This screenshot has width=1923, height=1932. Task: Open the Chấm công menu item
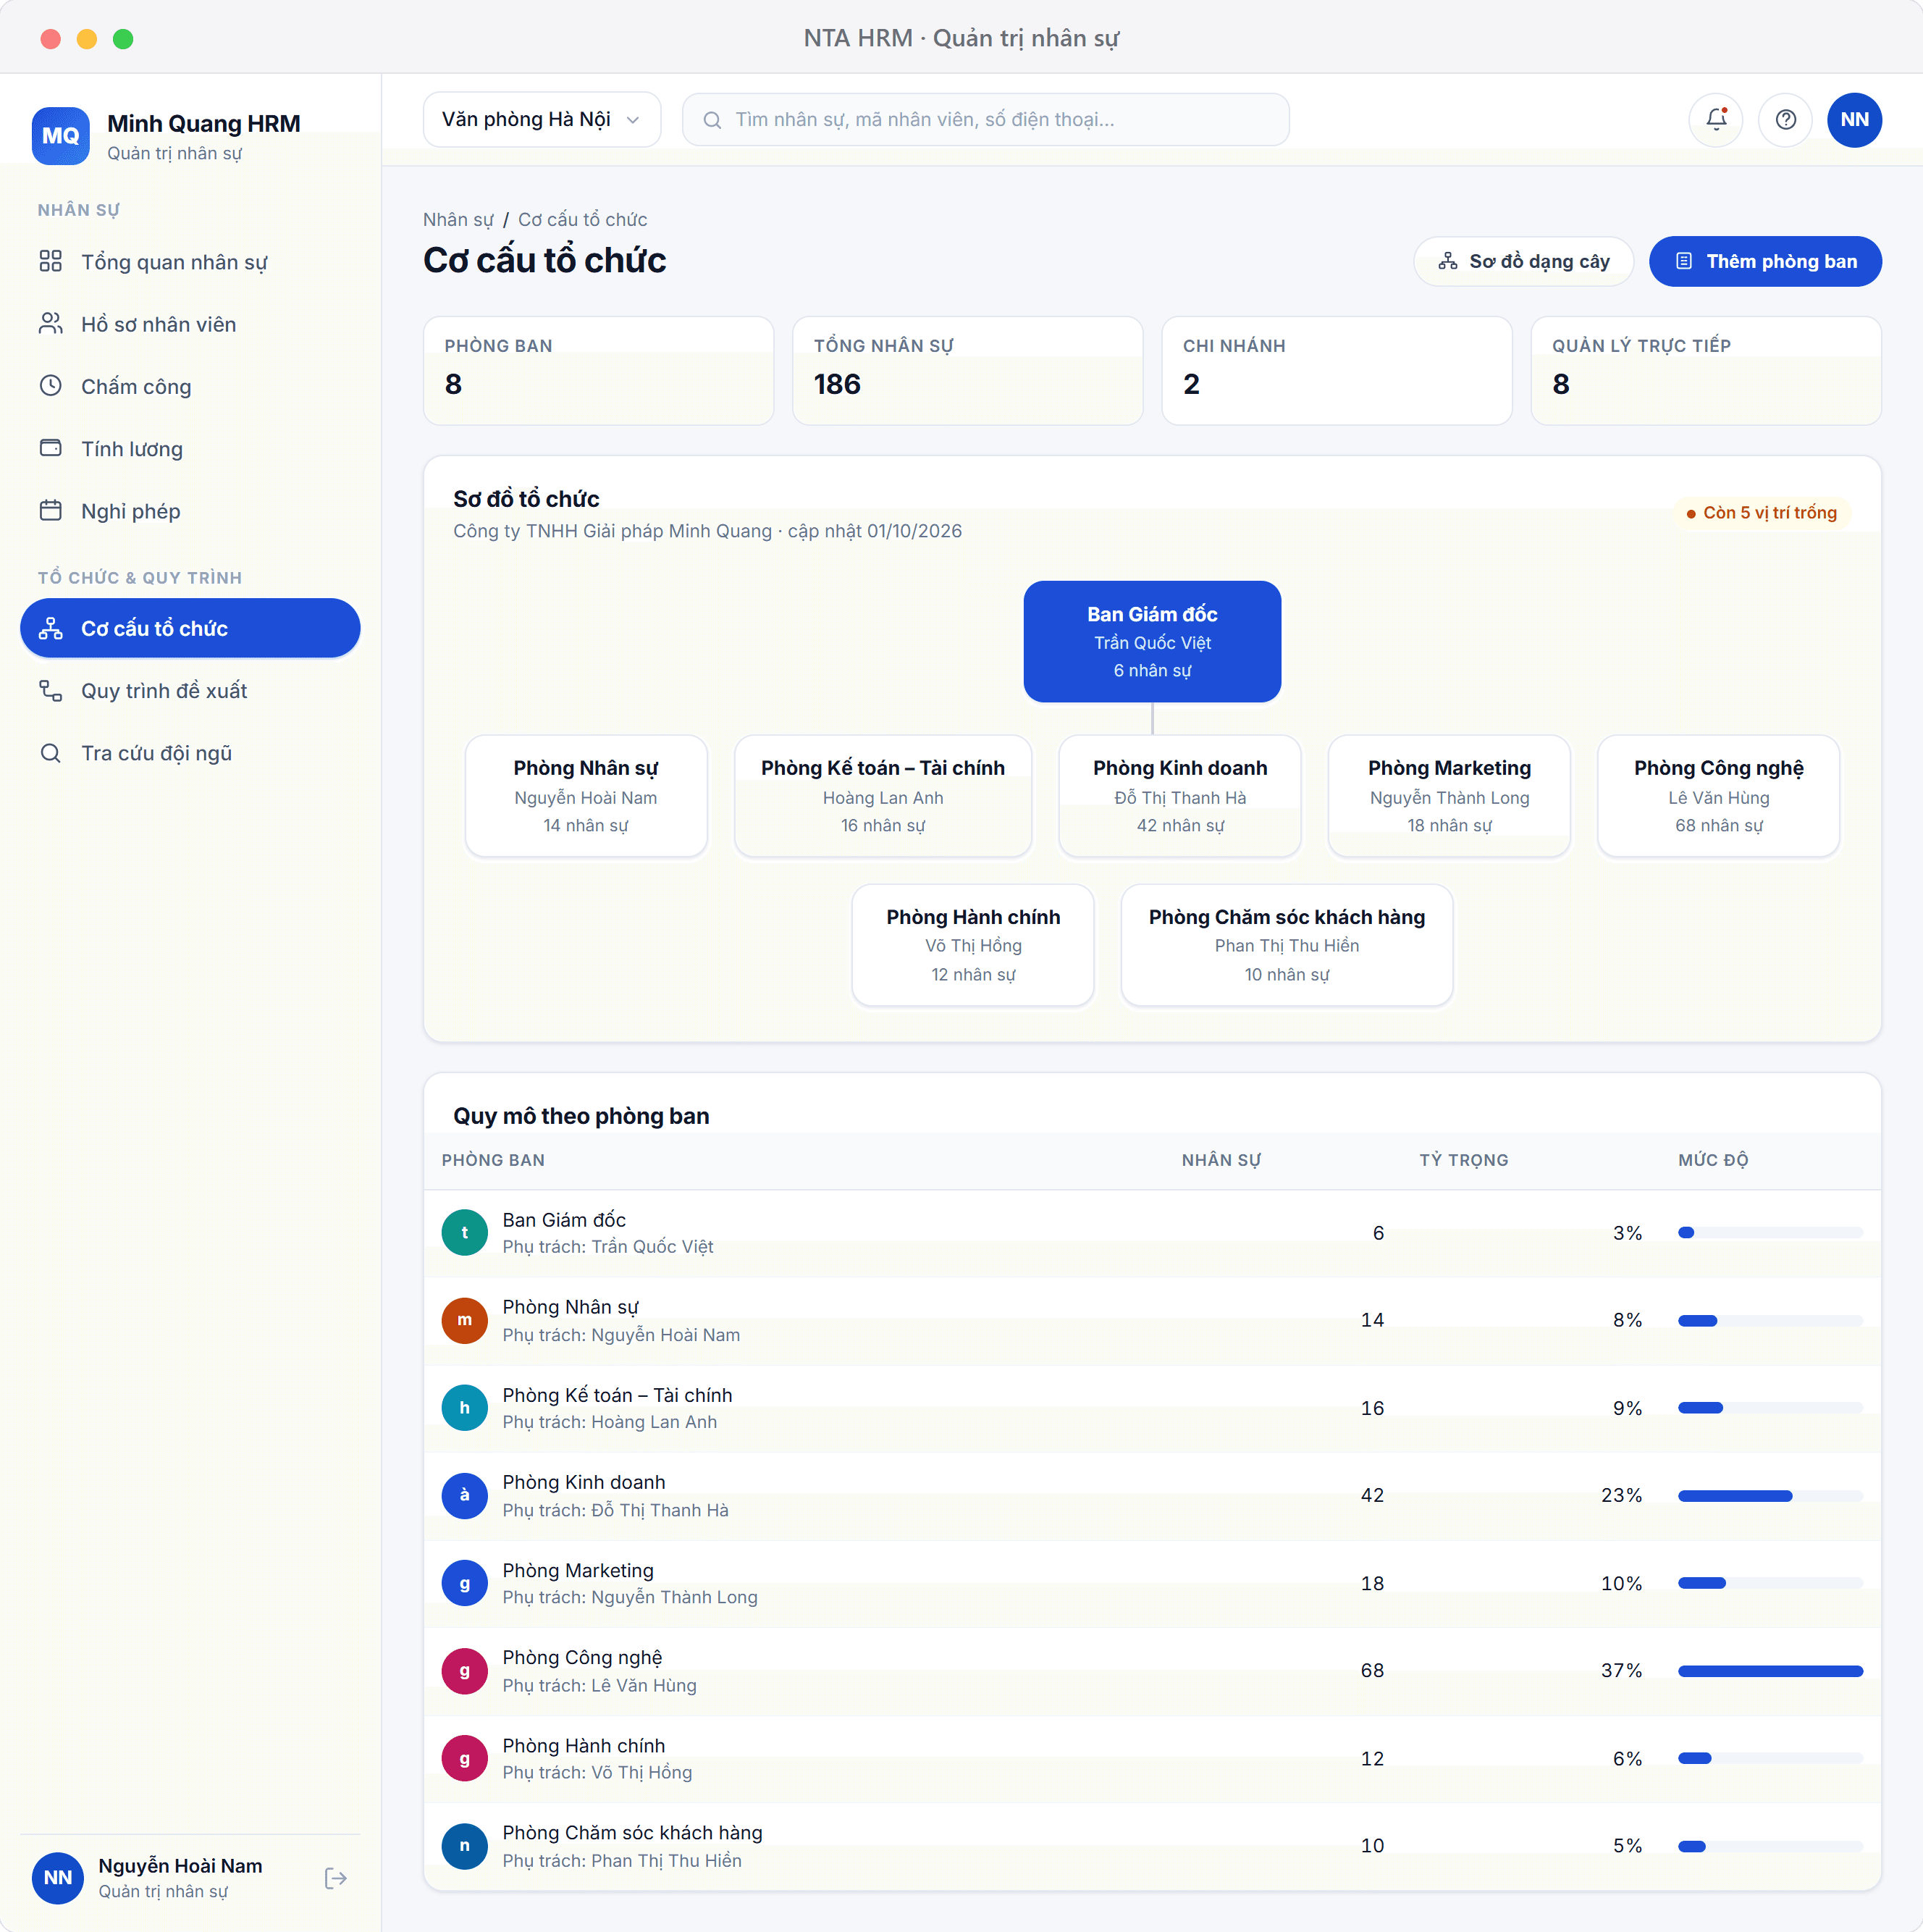[190, 386]
